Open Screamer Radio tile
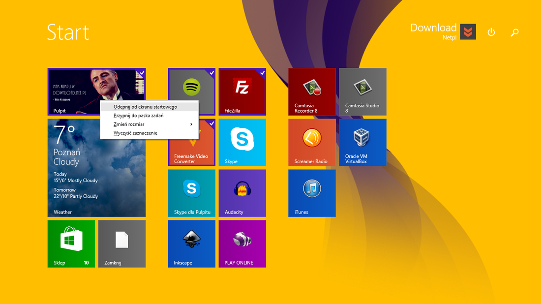This screenshot has height=304, width=541. (312, 143)
